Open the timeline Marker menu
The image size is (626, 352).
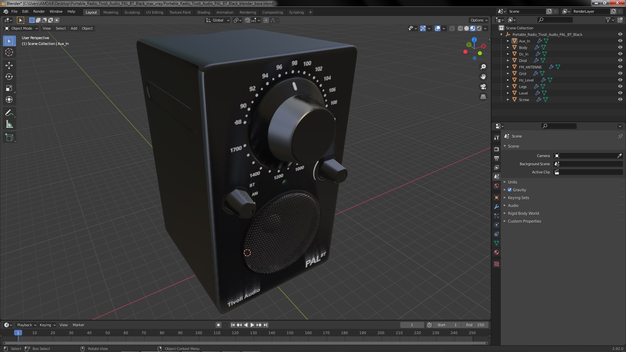click(x=78, y=325)
